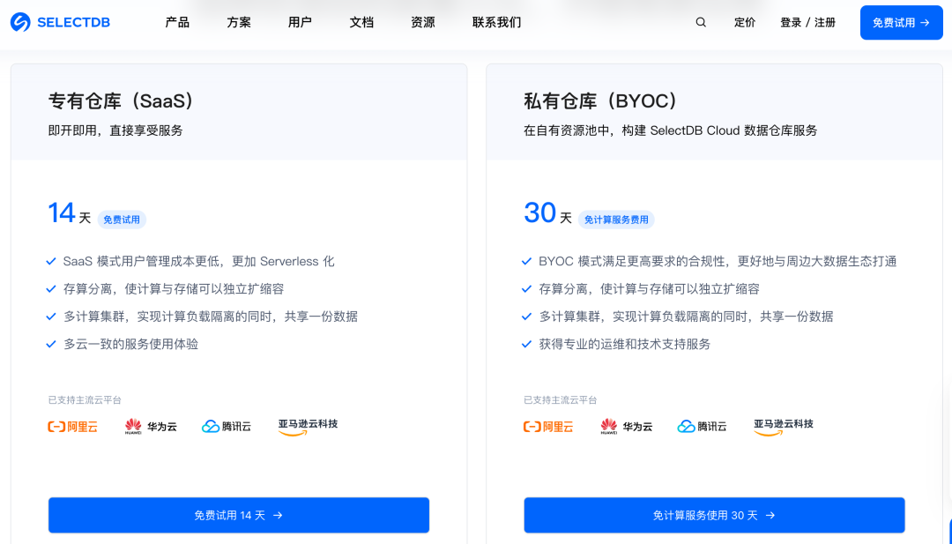
Task: Click the 30 天 text
Action: [547, 213]
